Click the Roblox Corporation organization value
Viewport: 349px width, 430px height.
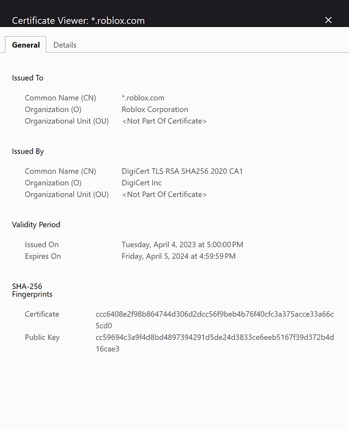click(155, 110)
